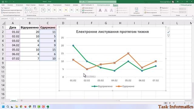Click into the formula bar
This screenshot has width=194, height=109.
point(109,19)
